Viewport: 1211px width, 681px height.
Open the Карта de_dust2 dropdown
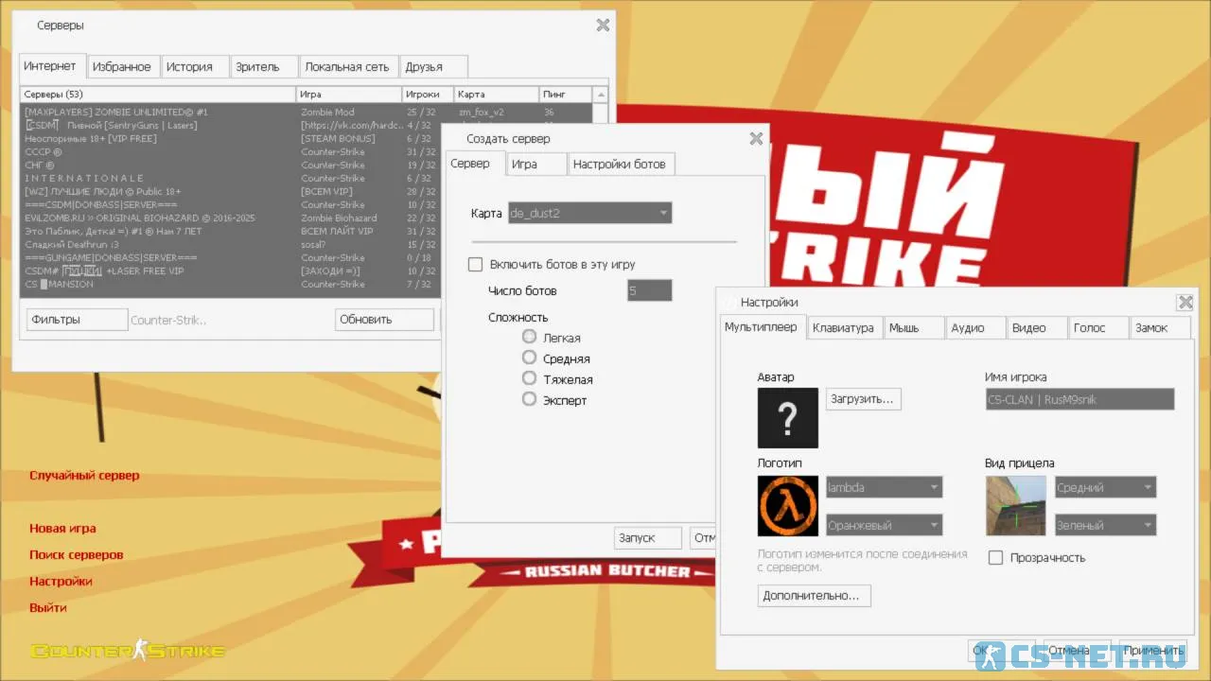[589, 213]
